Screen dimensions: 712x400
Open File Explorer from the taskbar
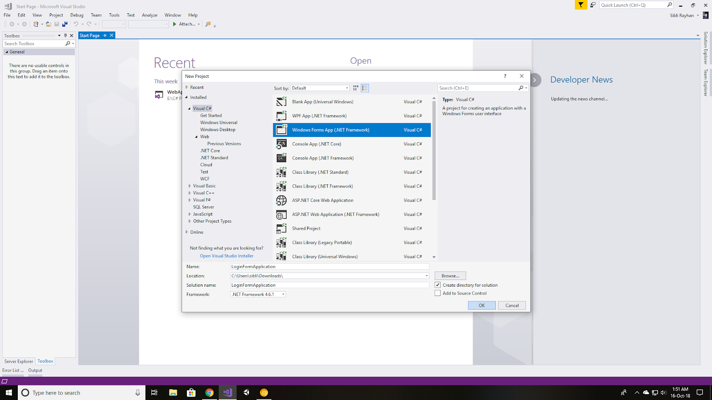(x=173, y=392)
